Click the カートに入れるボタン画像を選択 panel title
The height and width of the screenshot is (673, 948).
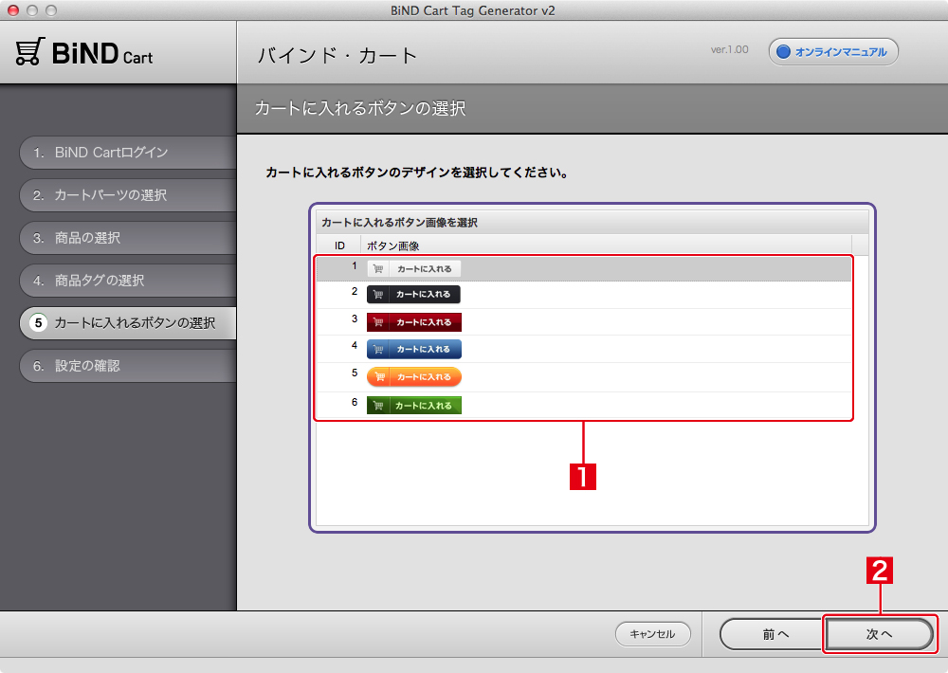click(400, 223)
